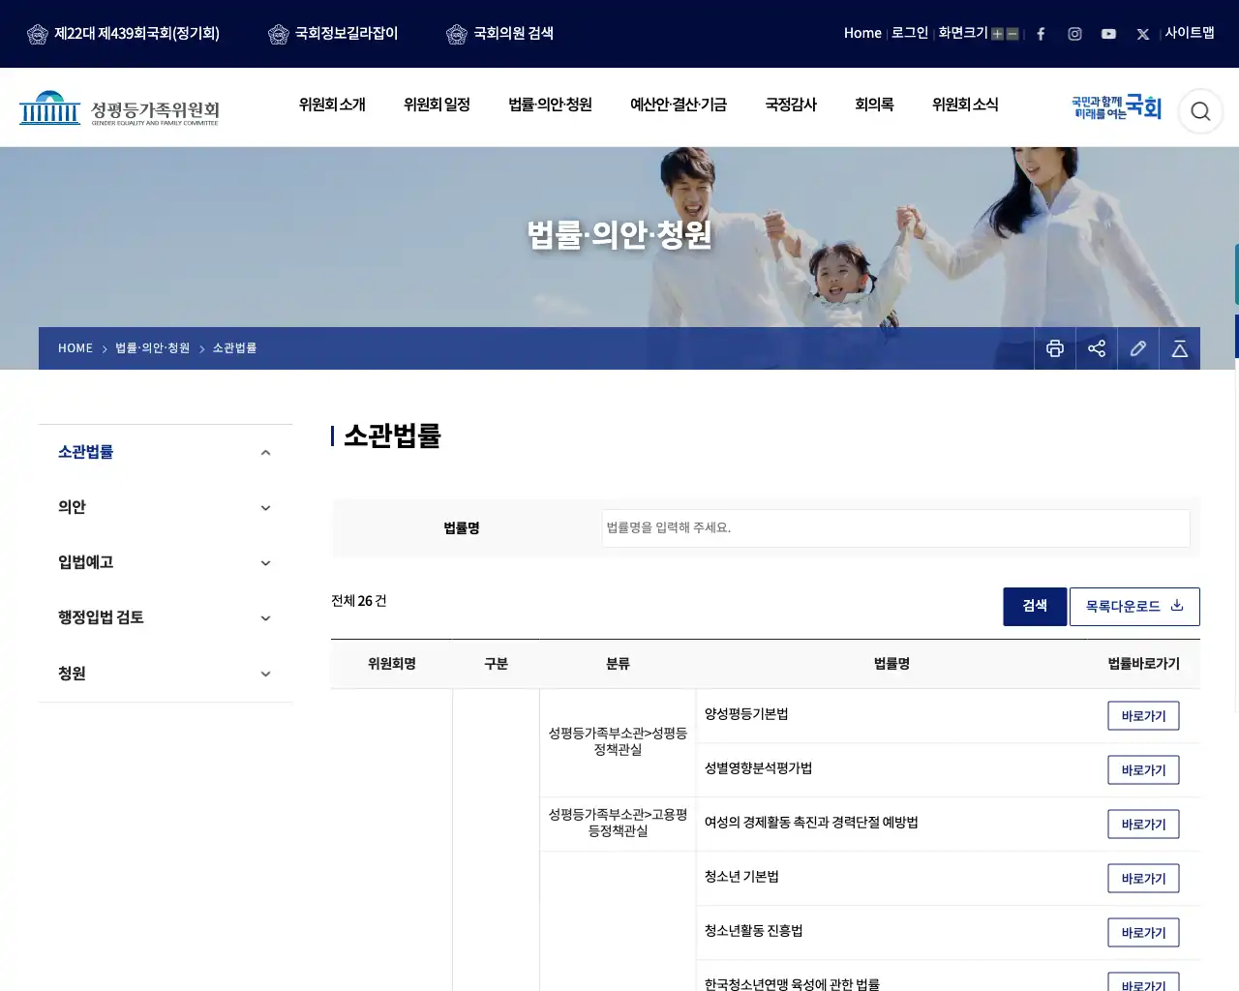Open the 예산안·결산·기금 menu
This screenshot has height=991, width=1239.
point(679,105)
